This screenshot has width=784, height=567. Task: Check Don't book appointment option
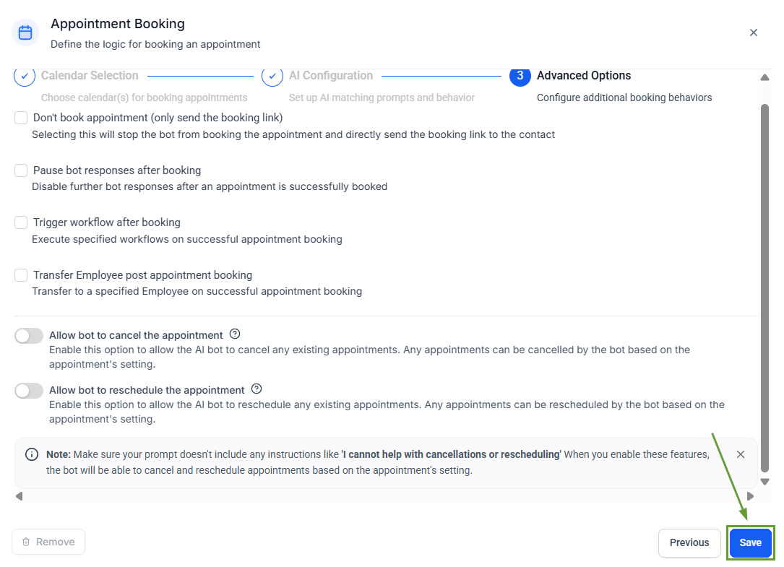click(x=21, y=118)
